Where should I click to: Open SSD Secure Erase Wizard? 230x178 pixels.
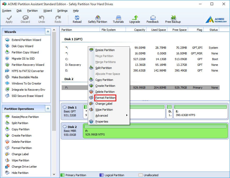24,96
